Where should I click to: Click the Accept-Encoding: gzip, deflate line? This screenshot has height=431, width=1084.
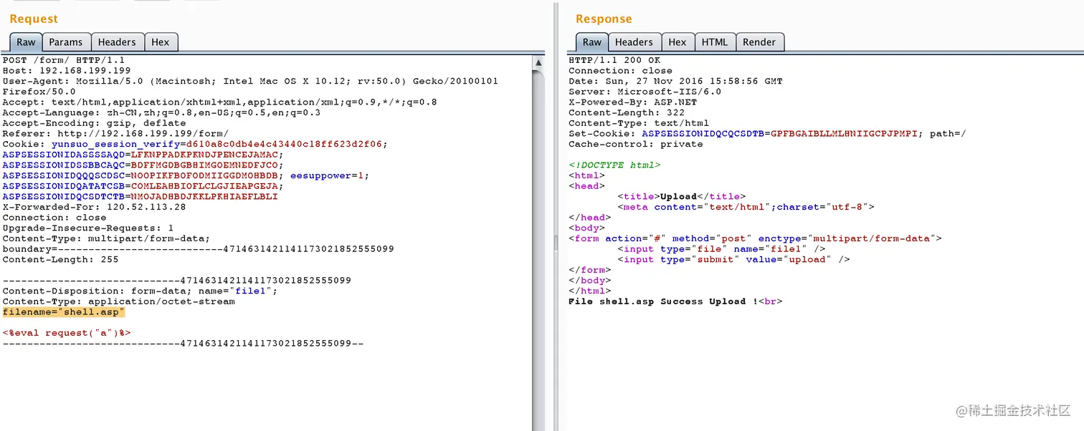pos(94,123)
